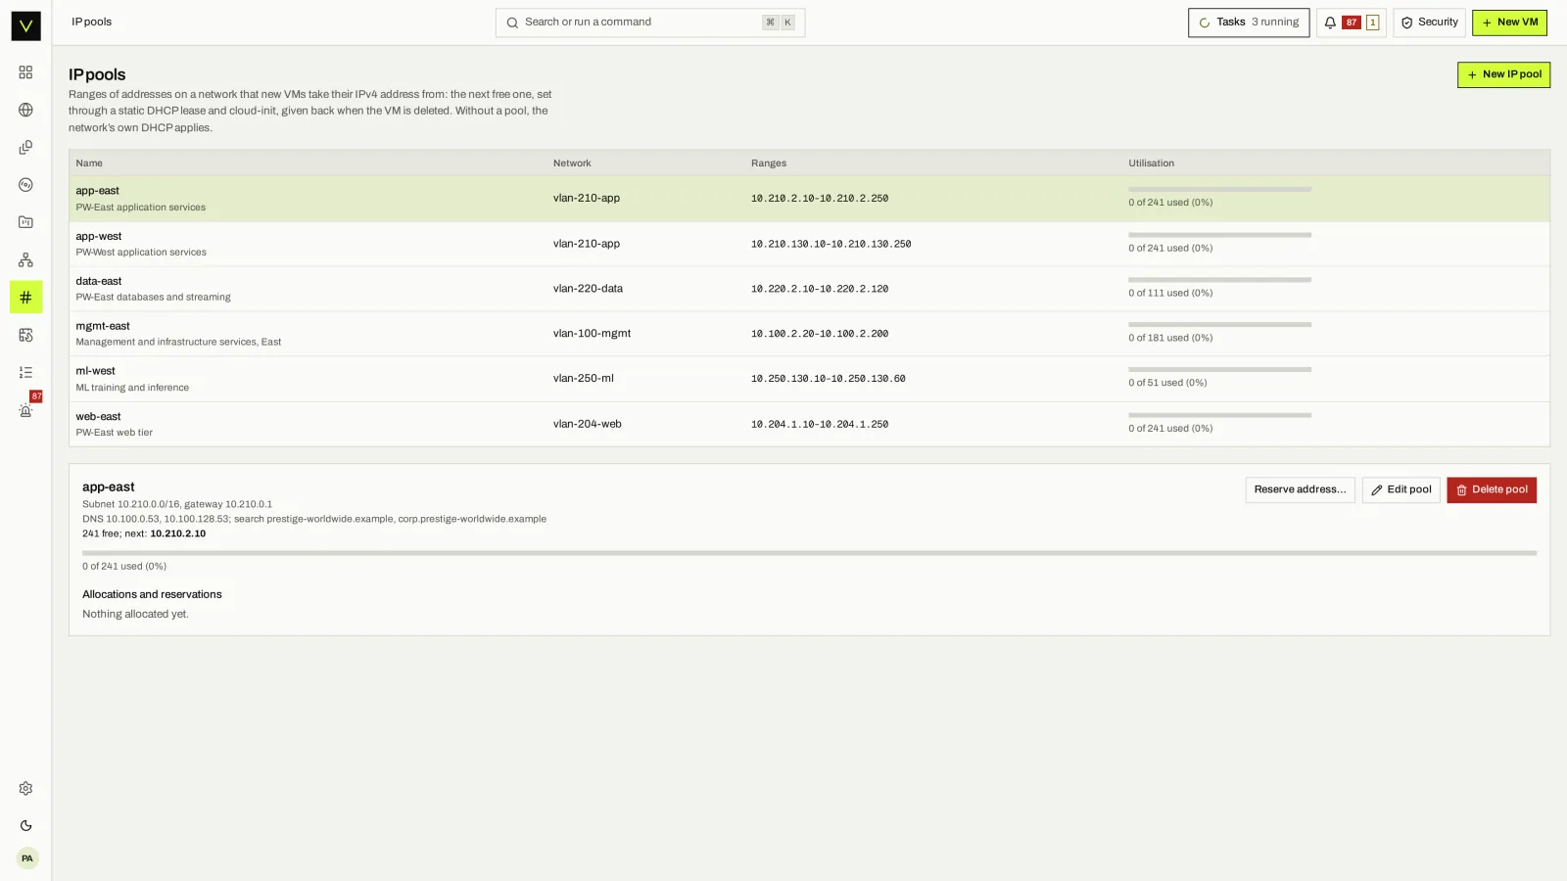Open the PA user avatar menu
This screenshot has height=881, width=1567.
click(27, 858)
